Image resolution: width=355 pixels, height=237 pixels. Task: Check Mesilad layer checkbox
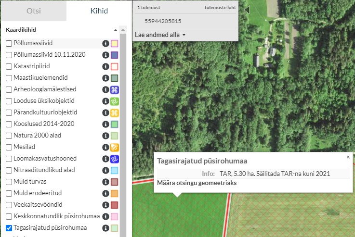pos(9,147)
